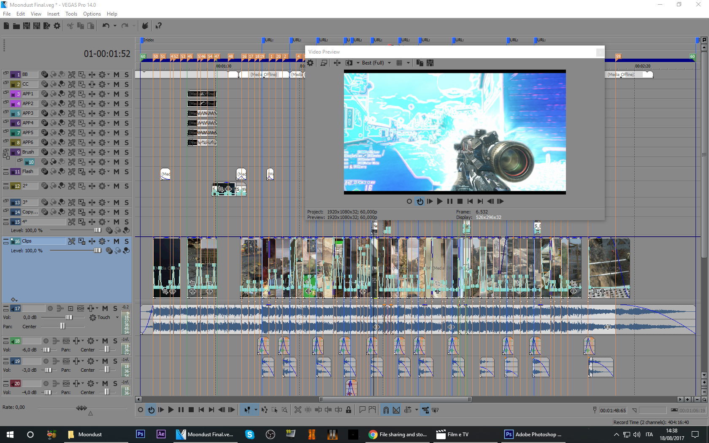Click the Open project folder icon
The width and height of the screenshot is (709, 443).
[16, 26]
